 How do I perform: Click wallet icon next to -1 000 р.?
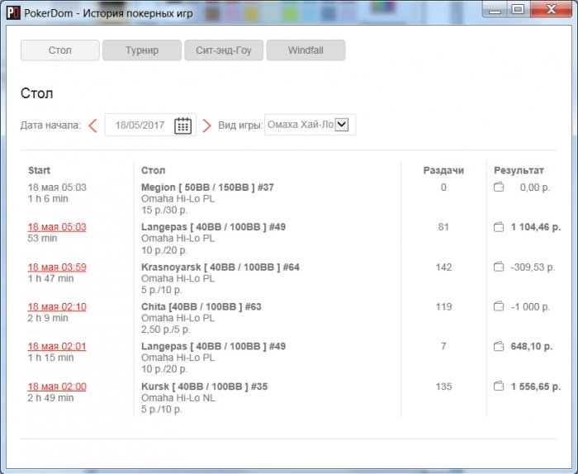click(499, 306)
